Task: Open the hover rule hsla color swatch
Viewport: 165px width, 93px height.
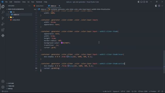Action: (67, 57)
